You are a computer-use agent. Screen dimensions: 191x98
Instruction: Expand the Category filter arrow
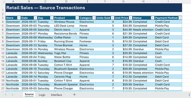[94, 18]
